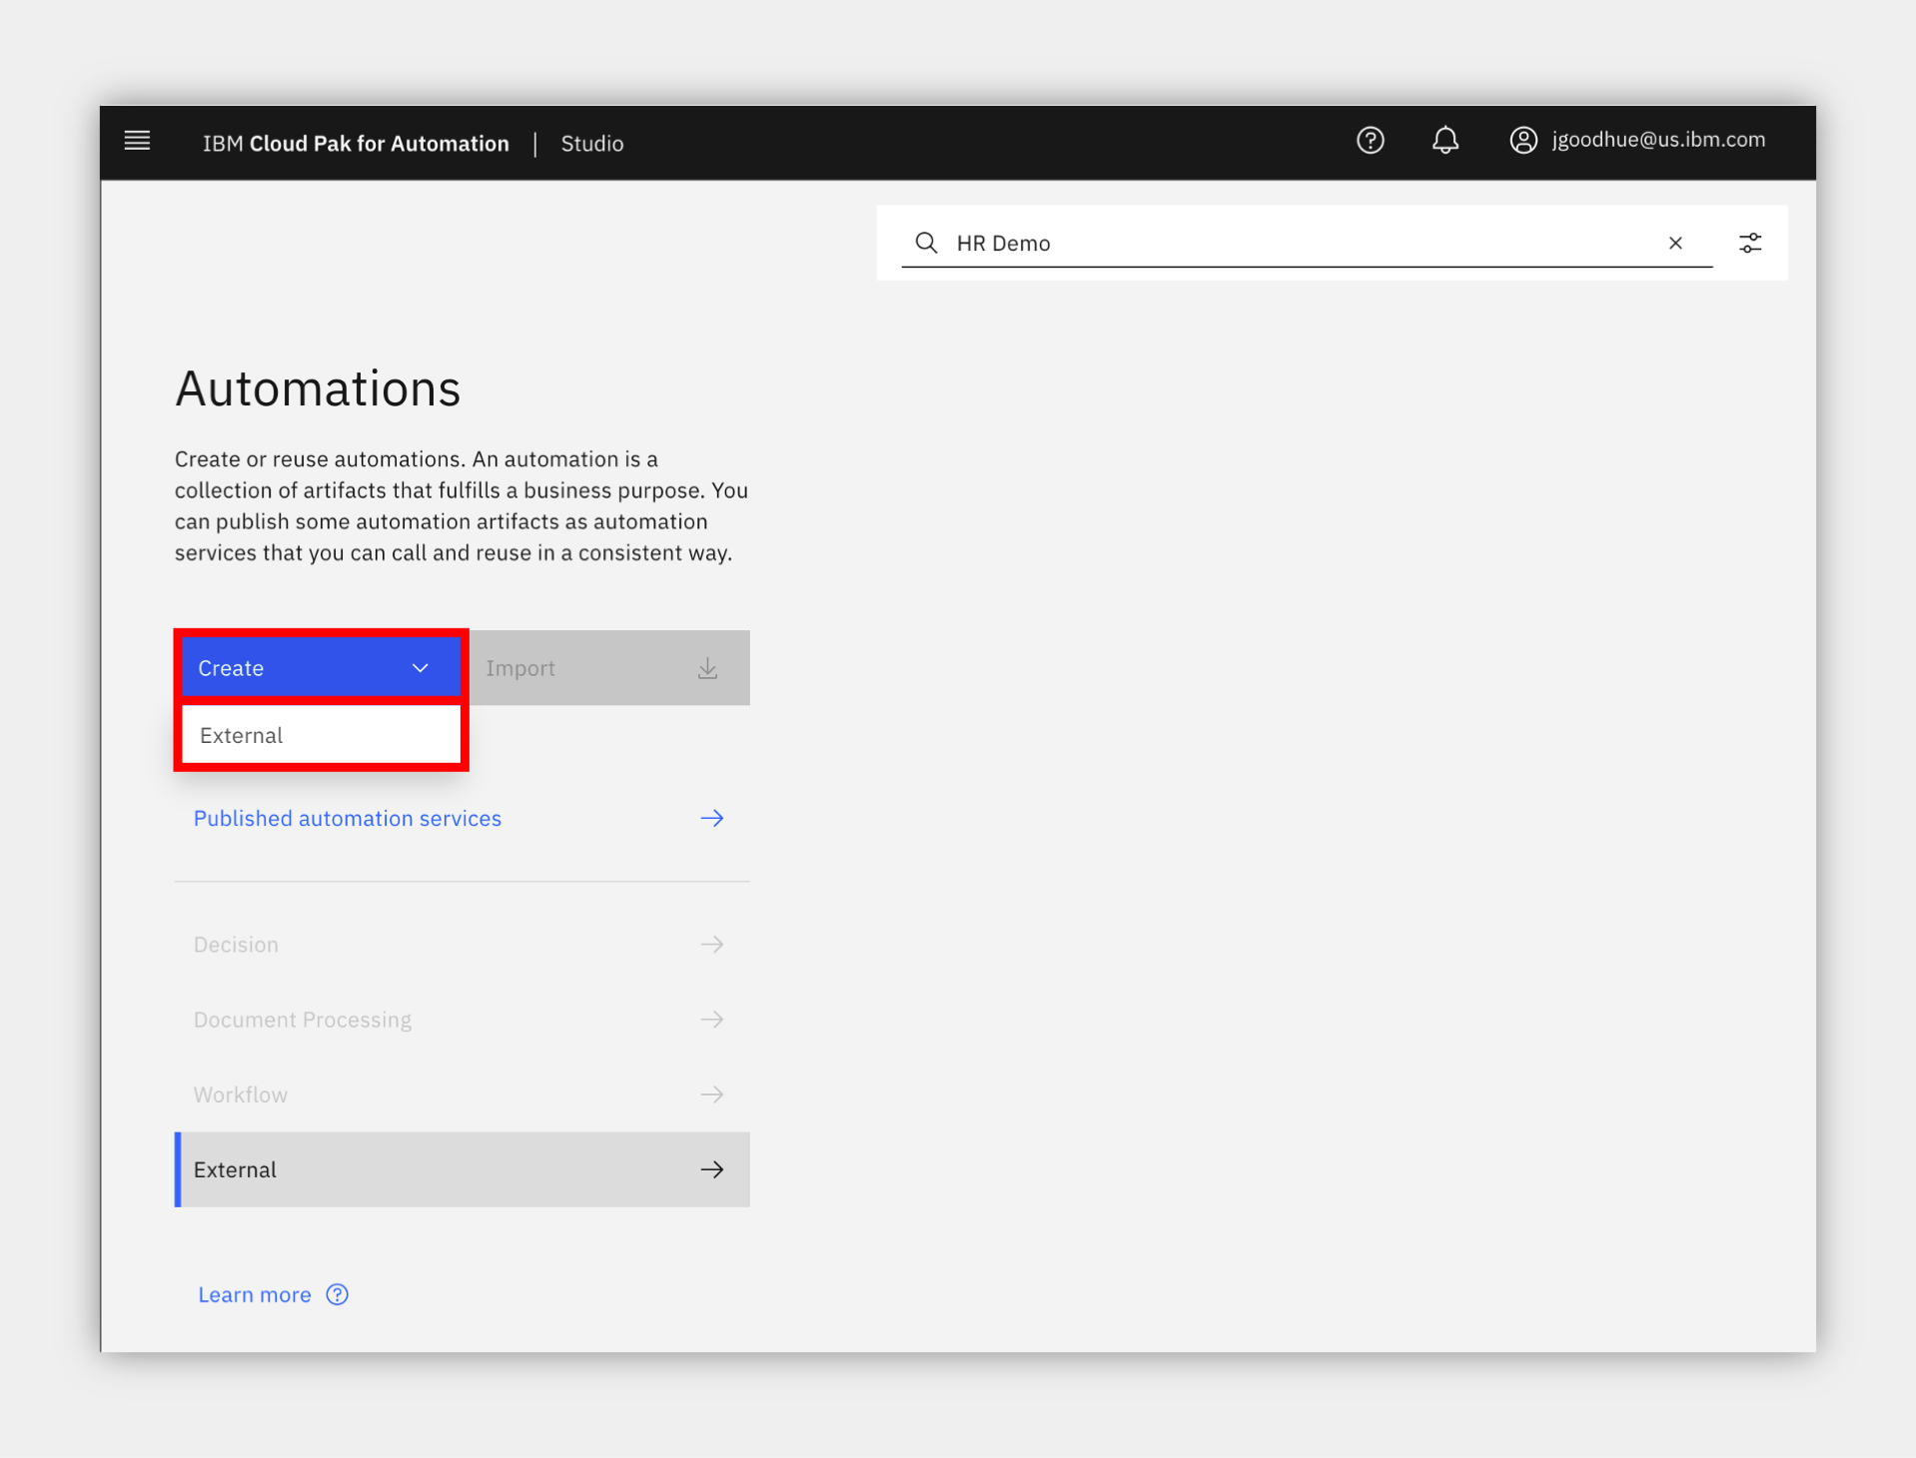Select the External category in the list
The image size is (1916, 1458).
coord(462,1169)
